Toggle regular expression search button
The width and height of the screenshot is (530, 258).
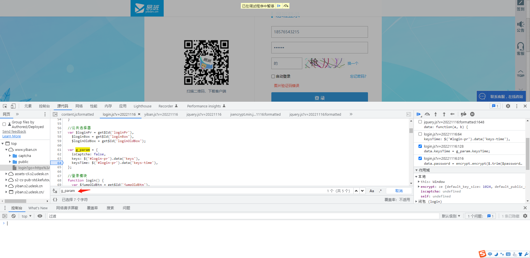click(380, 191)
